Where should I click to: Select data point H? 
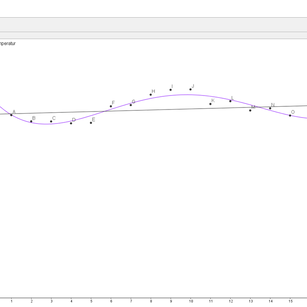pyautogui.click(x=151, y=95)
